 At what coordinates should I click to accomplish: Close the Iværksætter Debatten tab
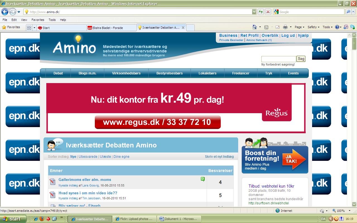click(x=183, y=28)
